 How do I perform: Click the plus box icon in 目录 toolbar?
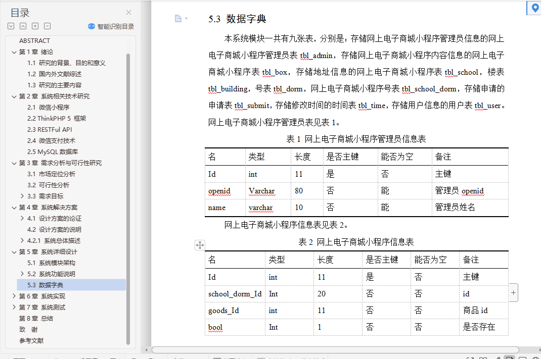[x=35, y=26]
